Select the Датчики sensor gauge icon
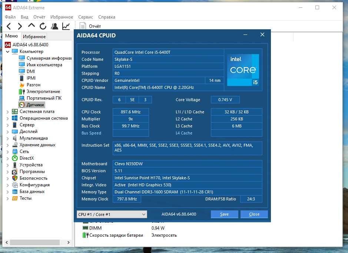Screen dimensions: 348x253 pos(22,105)
